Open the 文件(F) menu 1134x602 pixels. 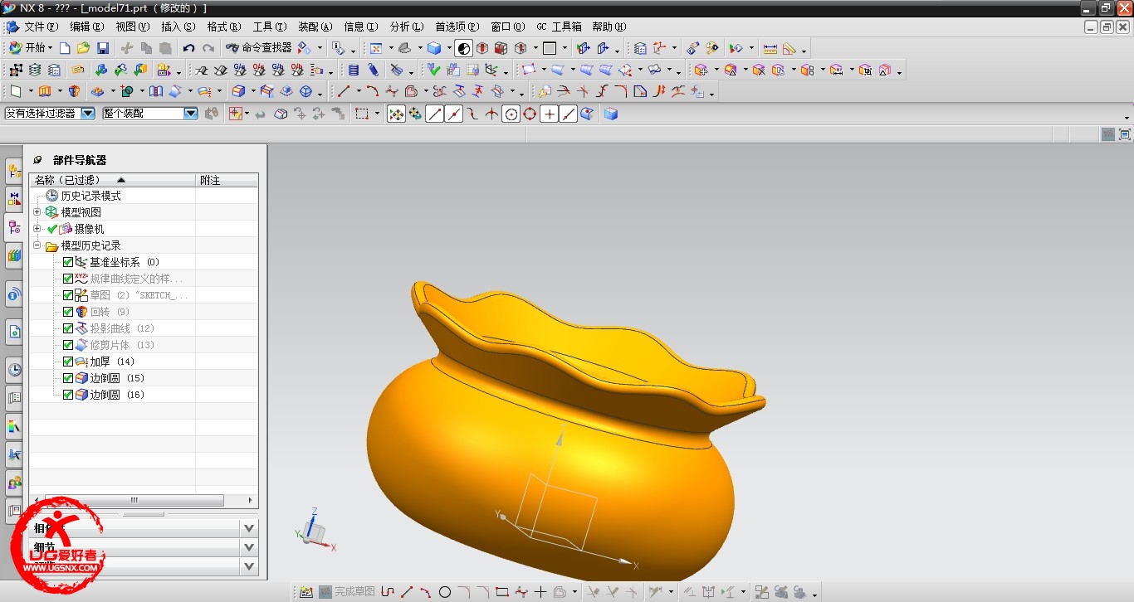click(40, 27)
